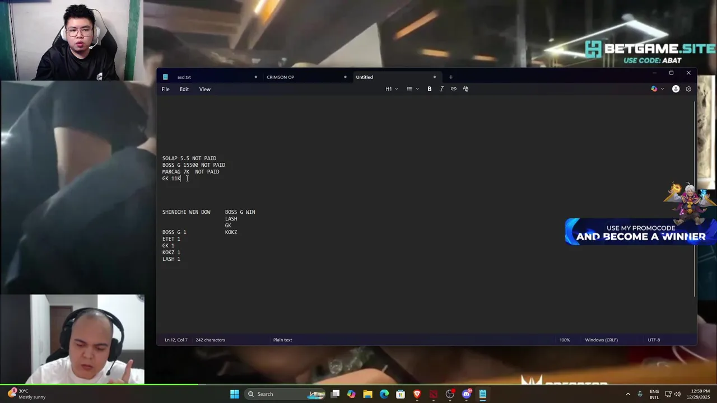This screenshot has width=717, height=403.
Task: Click the unsaved dot on Untitled tab
Action: [x=434, y=77]
